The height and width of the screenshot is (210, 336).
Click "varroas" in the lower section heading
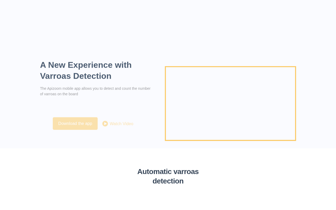[186, 172]
